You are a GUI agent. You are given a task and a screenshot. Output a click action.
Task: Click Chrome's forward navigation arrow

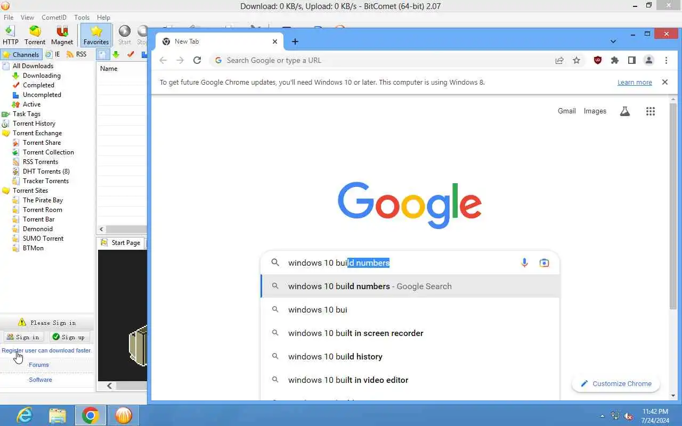coord(180,60)
